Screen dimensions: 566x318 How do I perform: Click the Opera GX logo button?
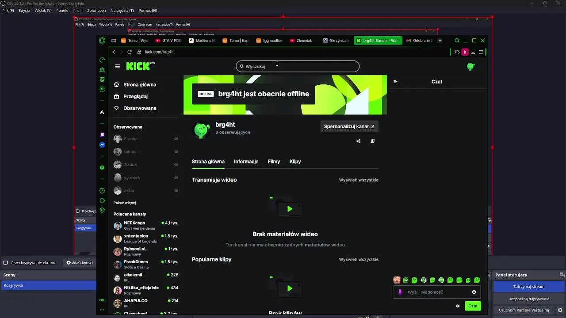(102, 40)
